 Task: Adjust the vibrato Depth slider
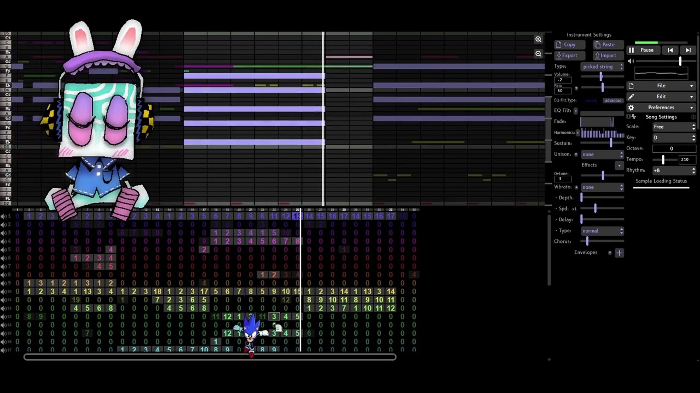pyautogui.click(x=602, y=198)
